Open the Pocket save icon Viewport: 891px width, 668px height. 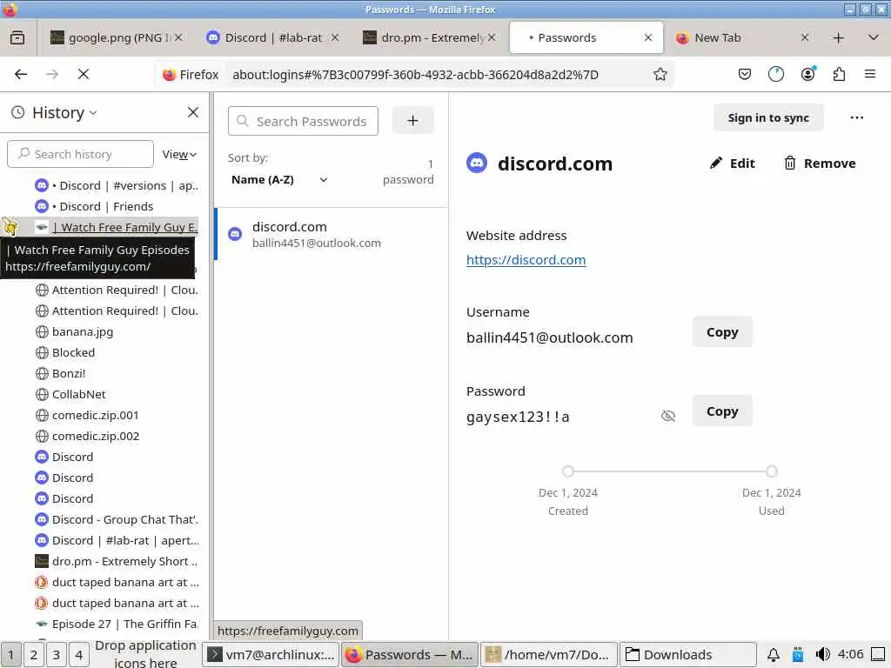(745, 75)
